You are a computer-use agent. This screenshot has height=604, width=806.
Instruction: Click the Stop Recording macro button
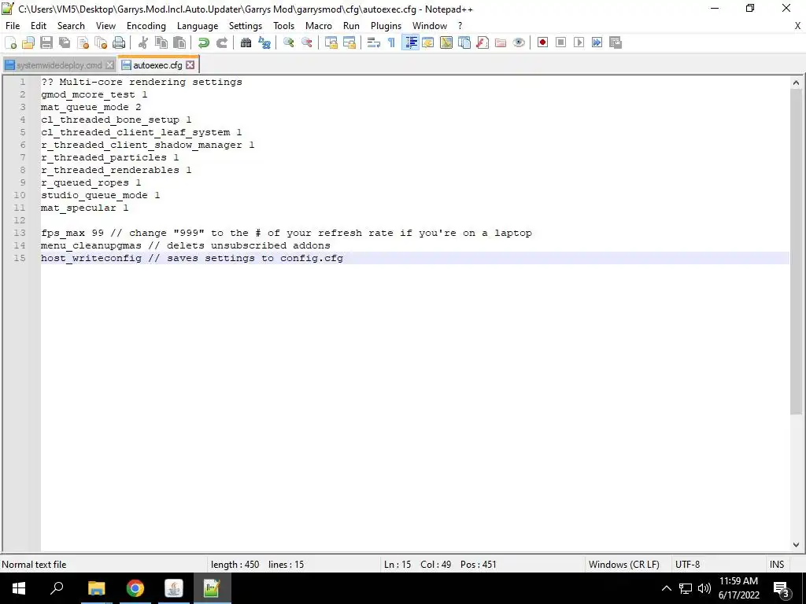560,42
